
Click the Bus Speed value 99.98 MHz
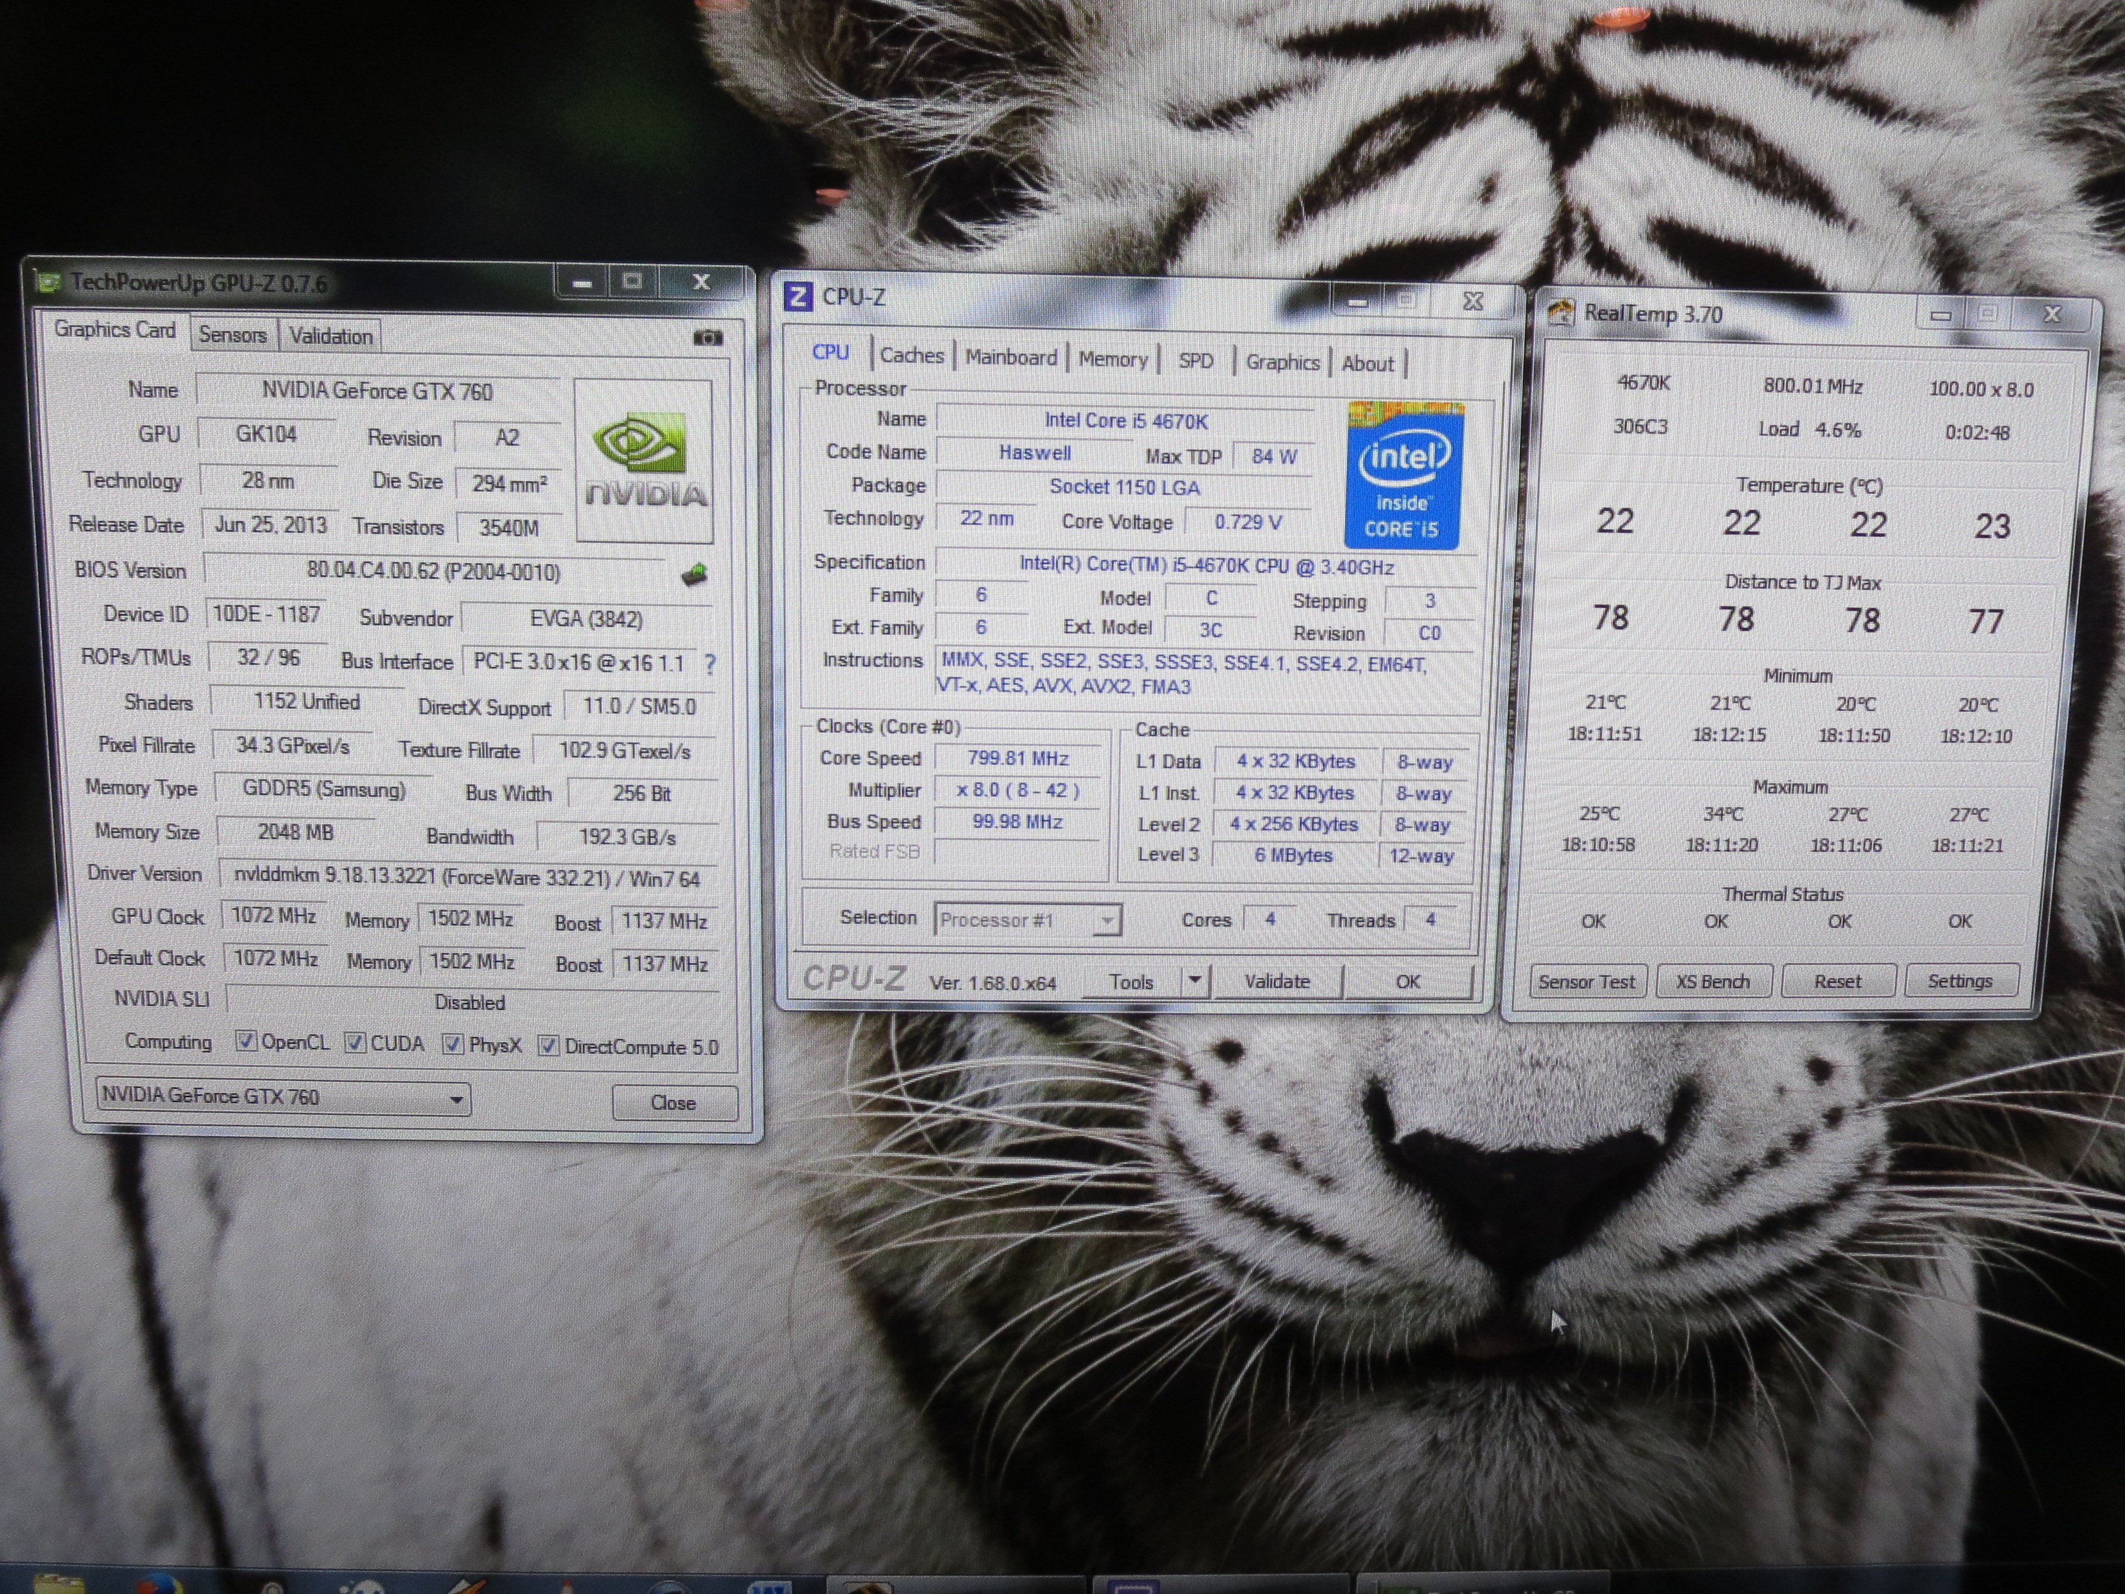coord(1017,821)
